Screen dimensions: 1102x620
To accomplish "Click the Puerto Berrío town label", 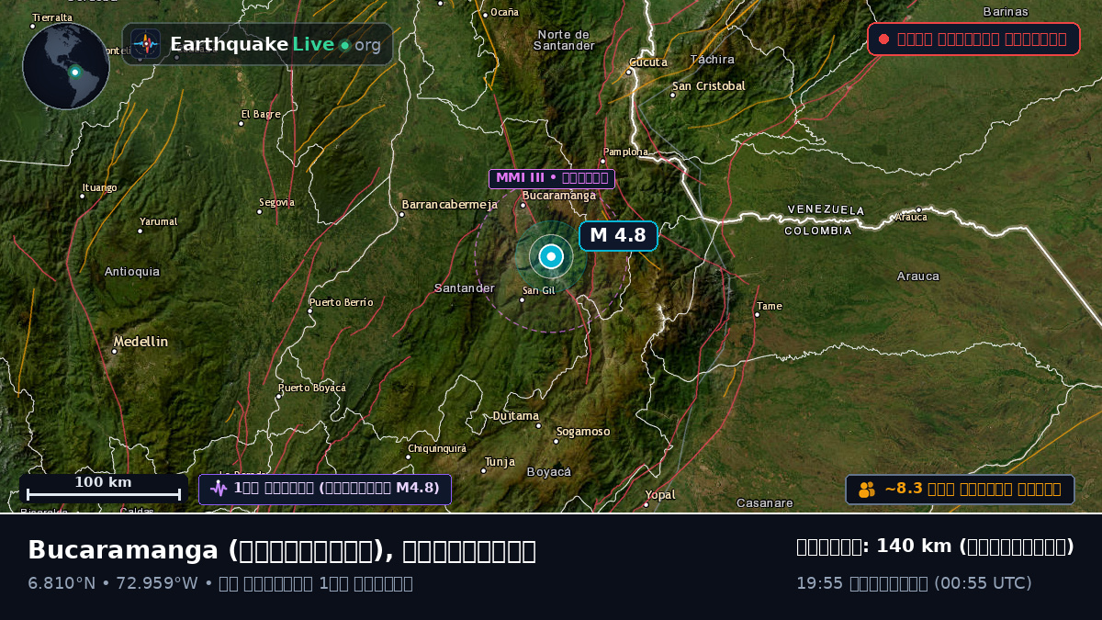I will [x=341, y=302].
